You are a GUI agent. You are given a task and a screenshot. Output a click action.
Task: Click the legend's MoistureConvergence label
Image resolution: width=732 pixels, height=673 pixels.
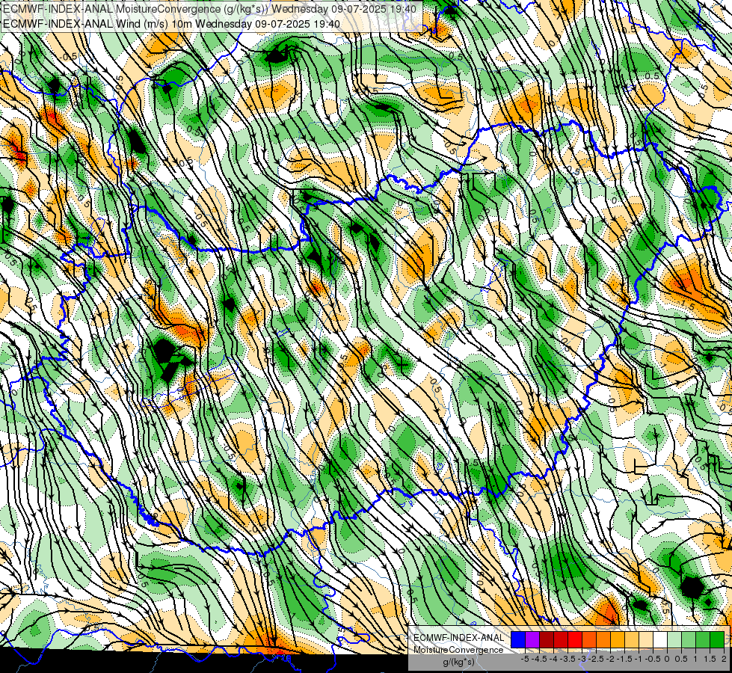458,650
